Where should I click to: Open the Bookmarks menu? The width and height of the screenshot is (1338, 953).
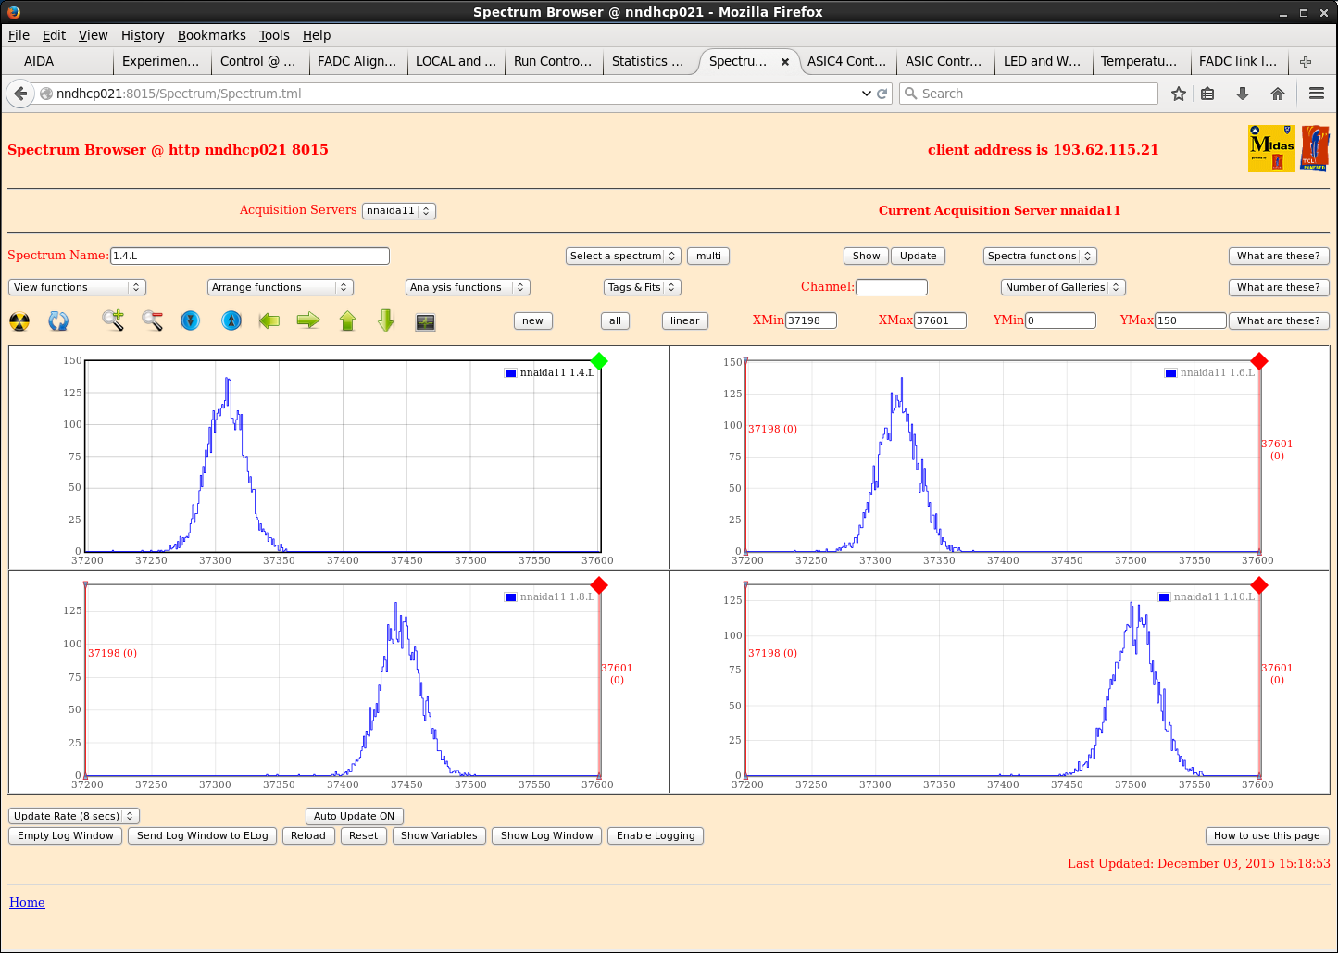pos(212,35)
